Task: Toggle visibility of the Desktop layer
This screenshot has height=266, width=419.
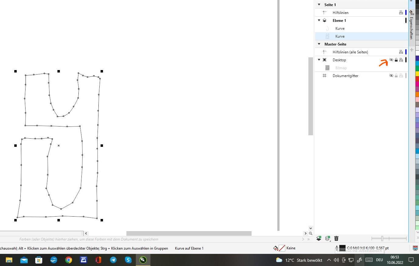Action: pyautogui.click(x=391, y=60)
